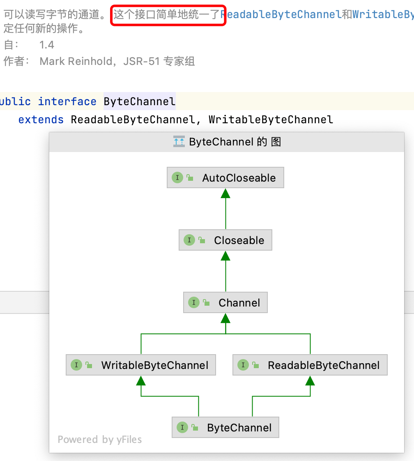Click WritableByteChannel in the extends clause
Screen dimensions: 414x461
point(271,120)
